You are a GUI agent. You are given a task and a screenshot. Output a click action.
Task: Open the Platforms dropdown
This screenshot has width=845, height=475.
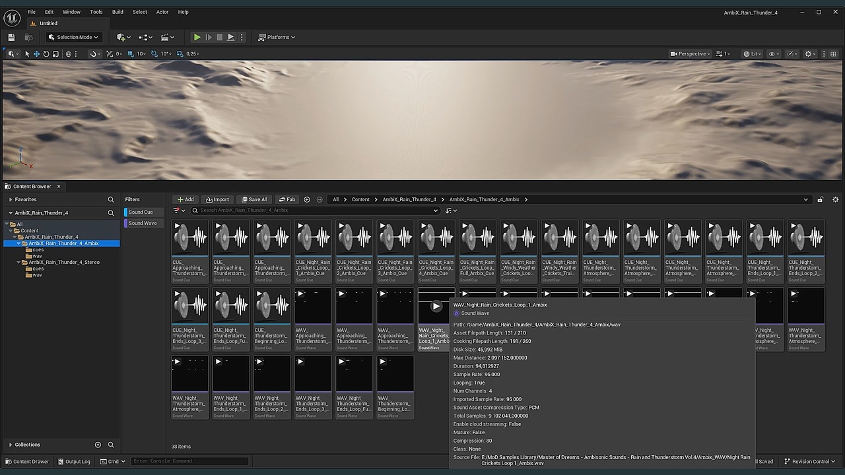277,37
